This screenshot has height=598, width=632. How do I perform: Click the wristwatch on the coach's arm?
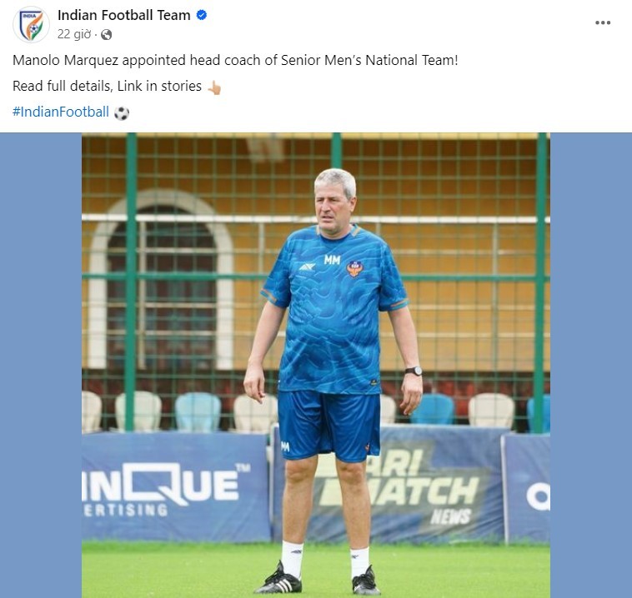click(414, 371)
